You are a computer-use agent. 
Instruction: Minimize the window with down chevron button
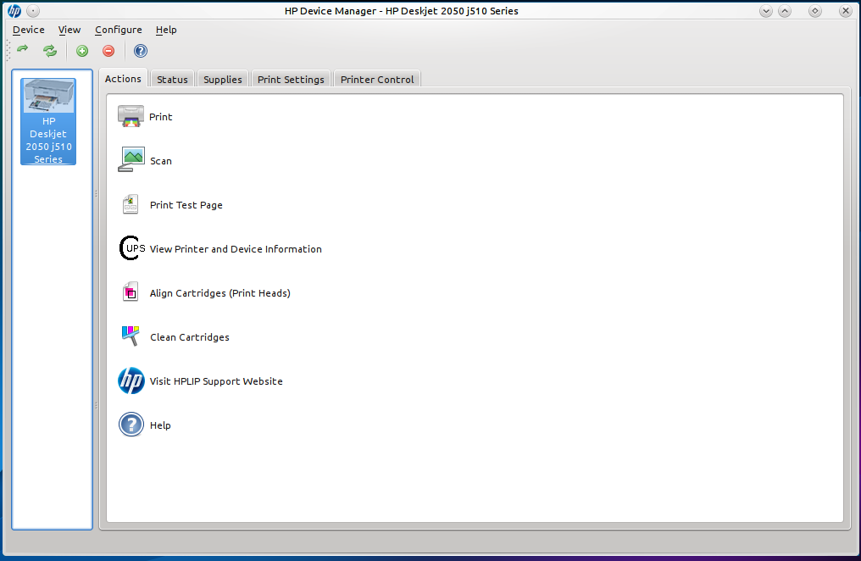[766, 10]
